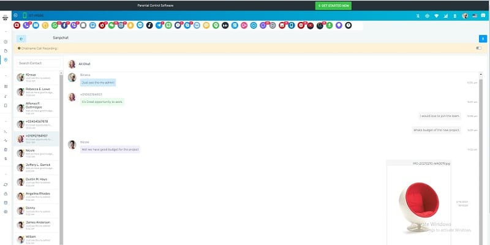This screenshot has height=245, width=490.
Task: Open the dollar sign icon in left sidebar
Action: pos(6,159)
